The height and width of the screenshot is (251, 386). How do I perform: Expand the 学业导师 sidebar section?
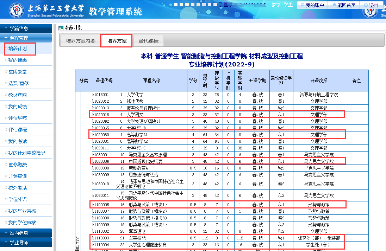point(26,243)
